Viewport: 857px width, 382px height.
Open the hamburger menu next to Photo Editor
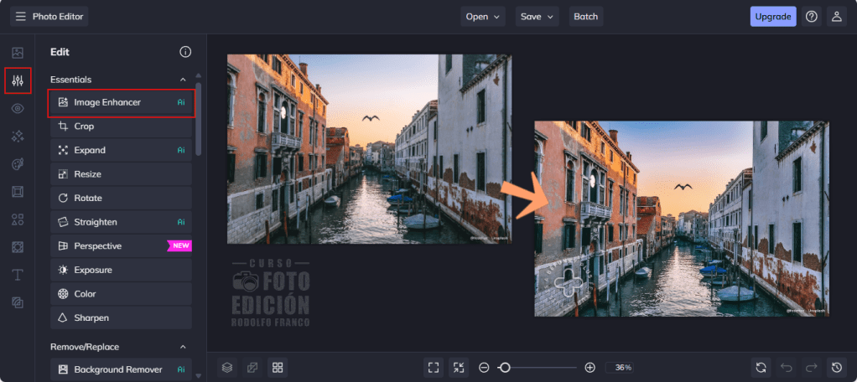[20, 16]
